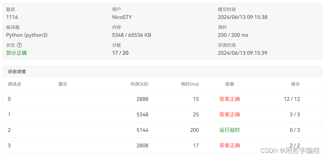Click the 得分 column header
Image resolution: width=325 pixels, height=157 pixels.
click(x=295, y=84)
